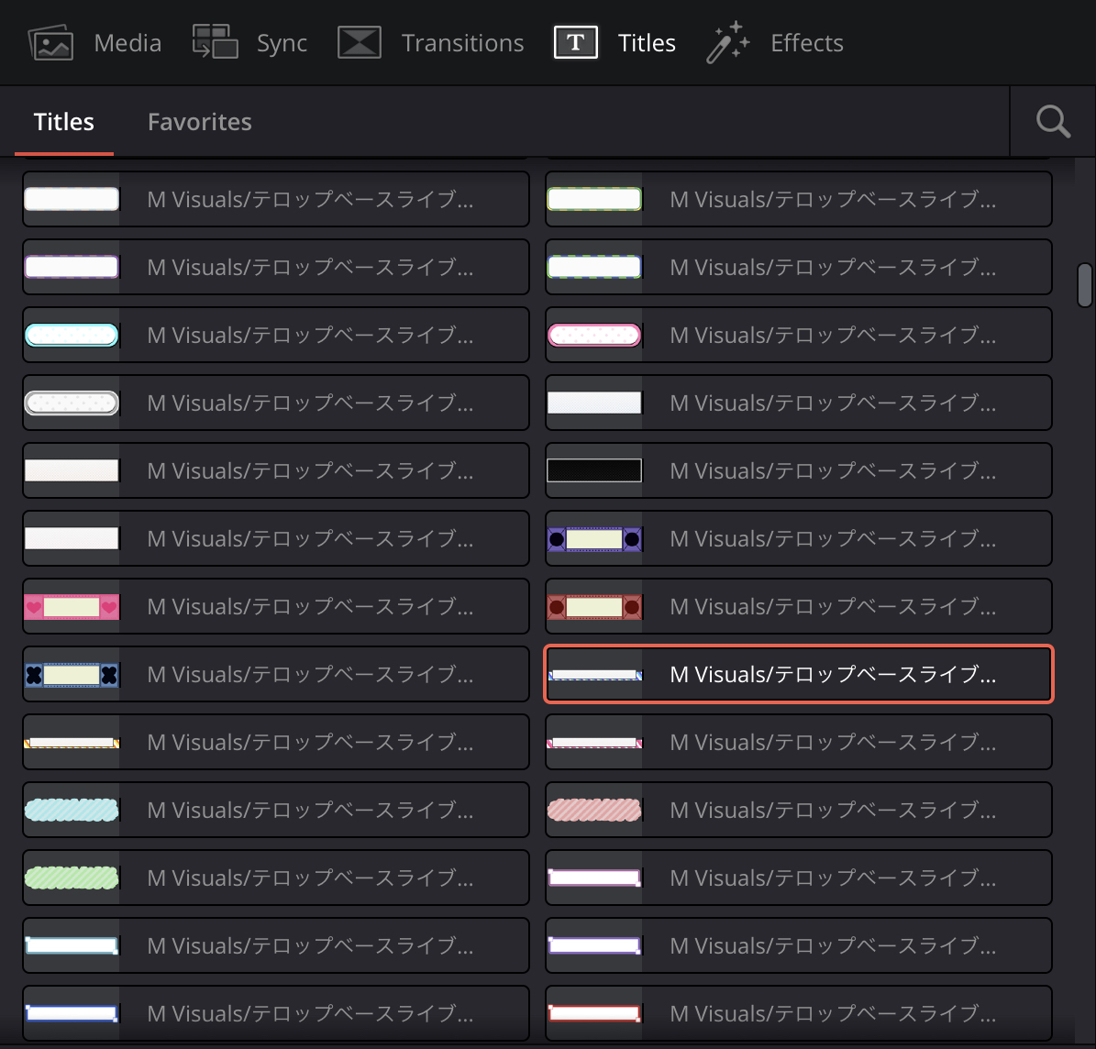Open the Effects library
Viewport: 1096px width, 1049px height.
tap(774, 42)
